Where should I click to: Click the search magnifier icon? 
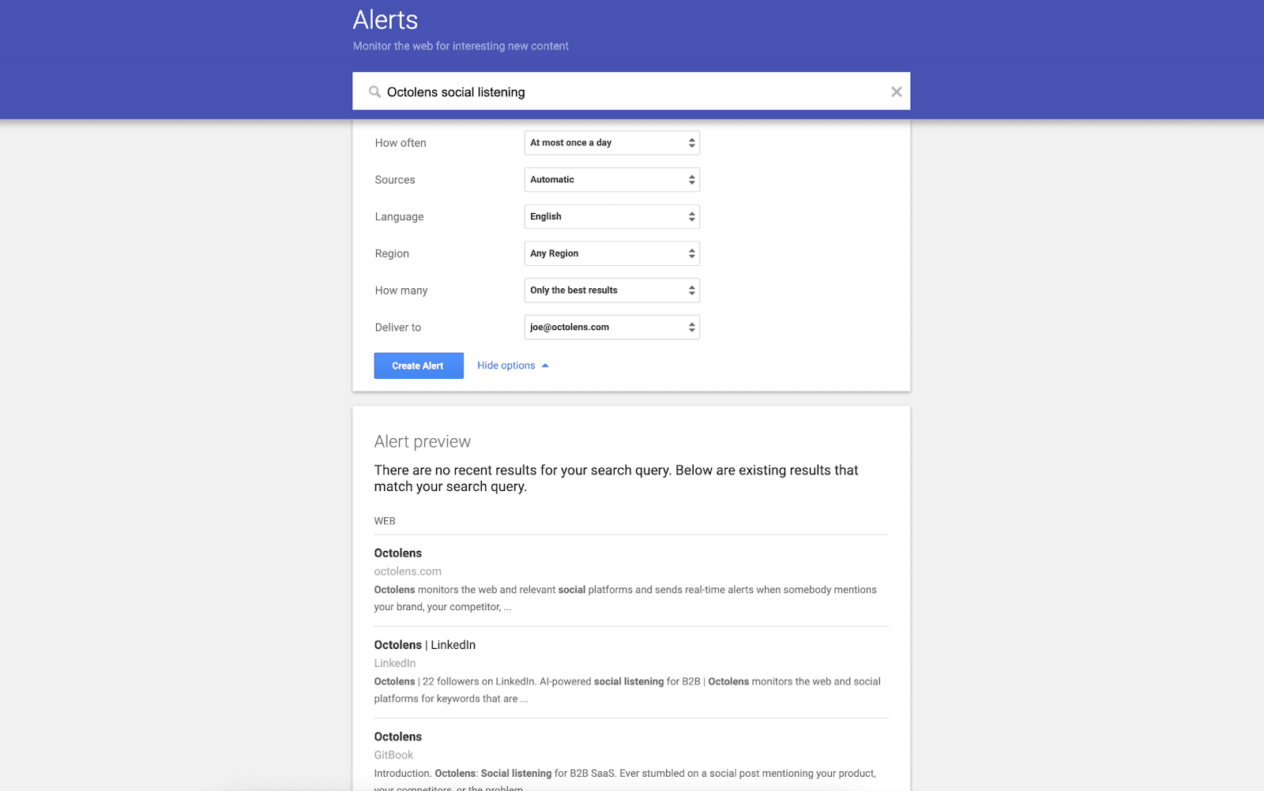pos(374,92)
